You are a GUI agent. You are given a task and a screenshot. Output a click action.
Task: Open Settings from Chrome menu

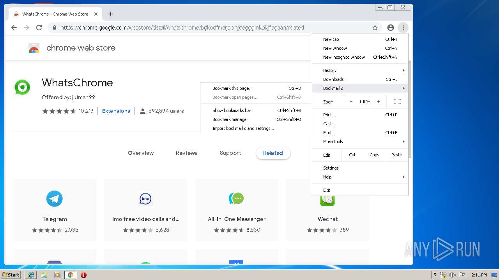pos(359,168)
